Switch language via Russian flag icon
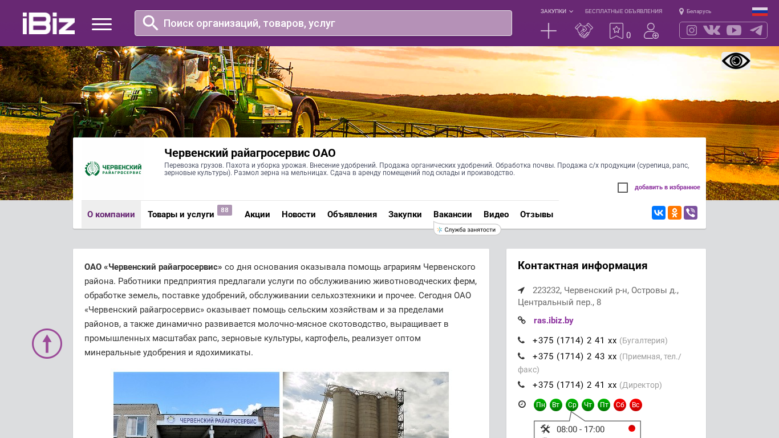 click(760, 11)
